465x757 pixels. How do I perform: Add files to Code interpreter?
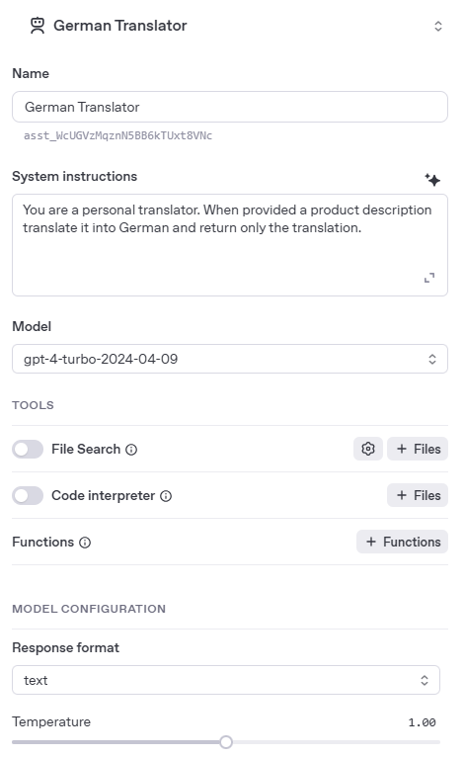[x=418, y=495]
